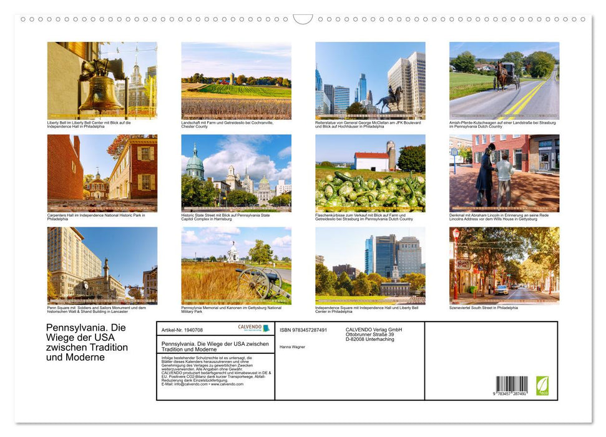606x437 pixels.
Task: Select the Carpenters Hall thumbnail
Action: [x=101, y=173]
